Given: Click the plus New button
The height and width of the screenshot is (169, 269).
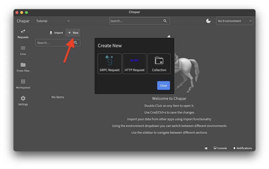Looking at the screenshot, I should (x=73, y=33).
